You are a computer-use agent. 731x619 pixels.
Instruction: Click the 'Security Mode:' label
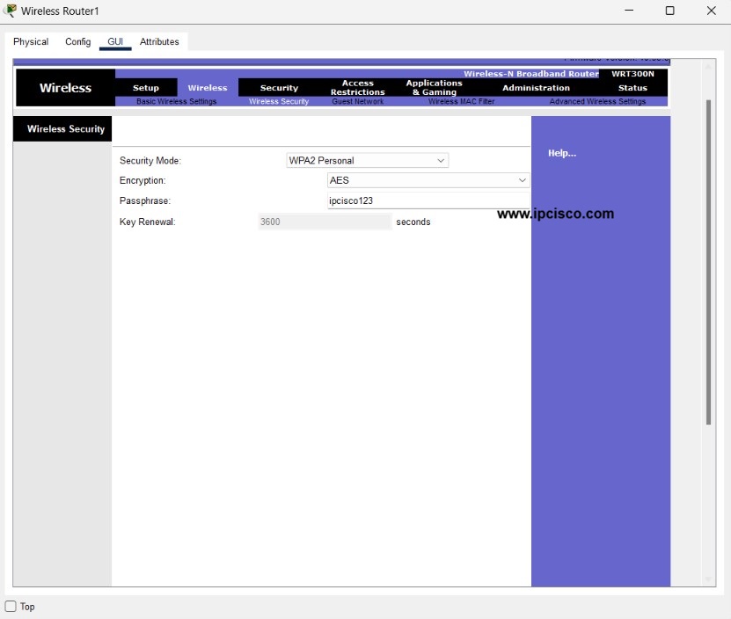(150, 160)
